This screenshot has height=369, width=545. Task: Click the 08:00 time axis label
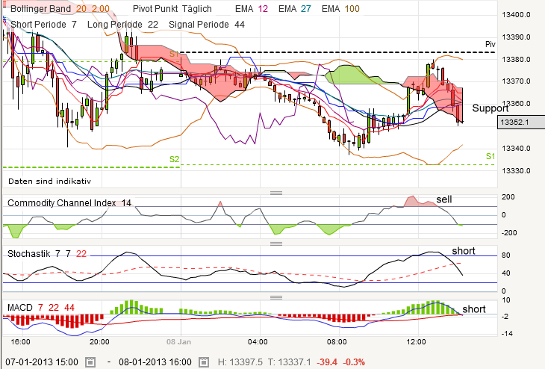(337, 342)
